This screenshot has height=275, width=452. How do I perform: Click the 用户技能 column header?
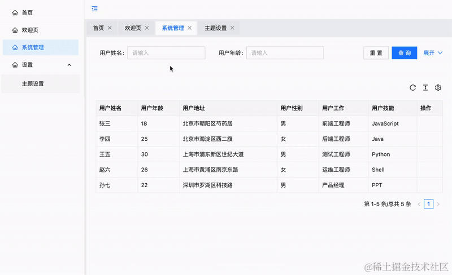point(393,108)
